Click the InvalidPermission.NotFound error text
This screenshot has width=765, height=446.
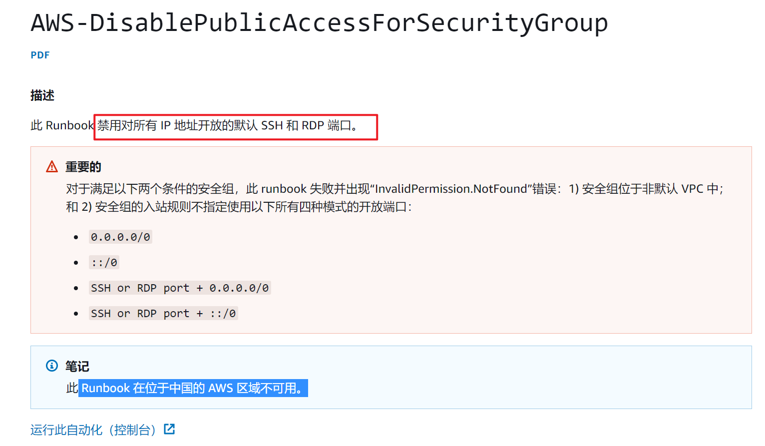click(451, 189)
